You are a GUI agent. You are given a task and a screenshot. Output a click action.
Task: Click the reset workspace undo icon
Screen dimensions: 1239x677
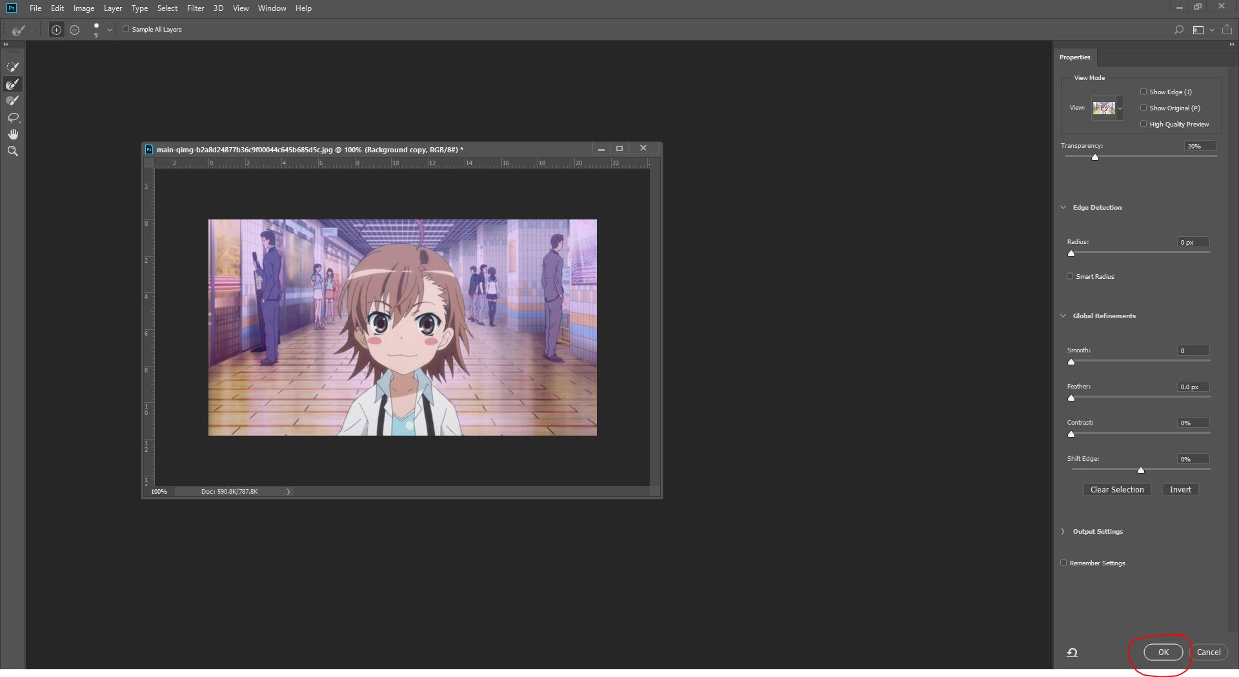pyautogui.click(x=1072, y=652)
